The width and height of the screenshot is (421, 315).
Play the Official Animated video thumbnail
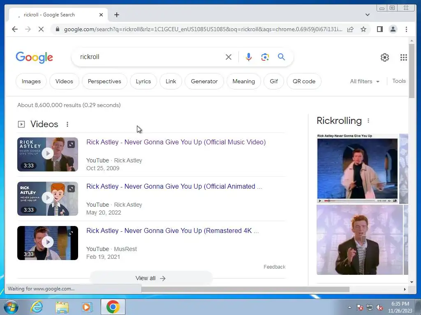coord(48,198)
